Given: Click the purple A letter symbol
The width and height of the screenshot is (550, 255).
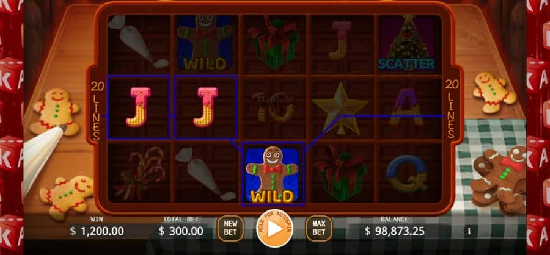Looking at the screenshot, I should [407, 107].
